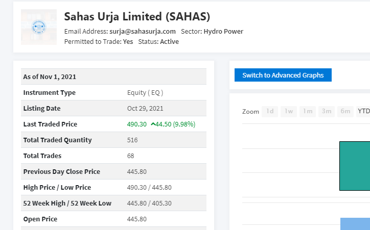
Task: Click the Zoom label in chart
Action: [x=250, y=112]
